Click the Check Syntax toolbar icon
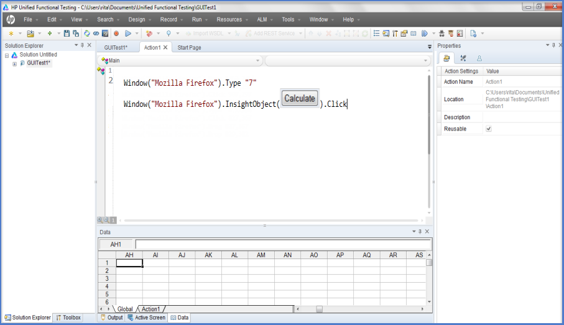The height and width of the screenshot is (325, 564). (x=105, y=34)
